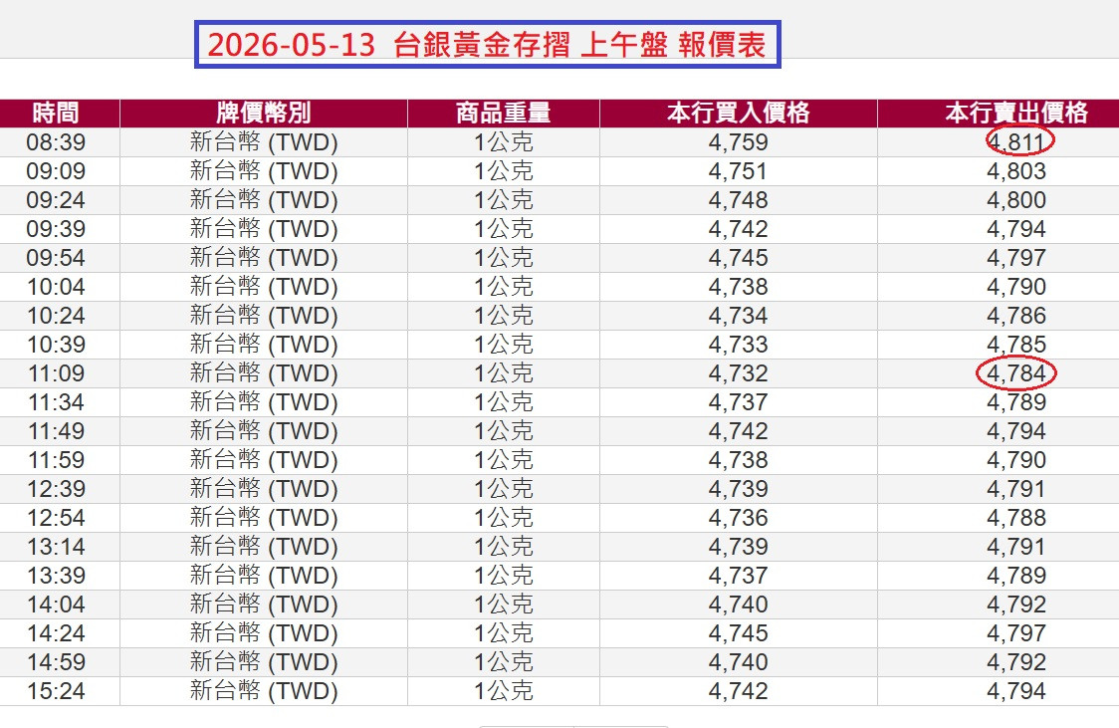Click the 09:54 row's buy price 4,745
The height and width of the screenshot is (728, 1119).
(x=738, y=258)
